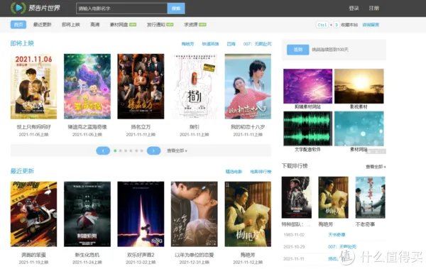Open the 梅艳芳 poster in 最近更新

pyautogui.click(x=248, y=214)
